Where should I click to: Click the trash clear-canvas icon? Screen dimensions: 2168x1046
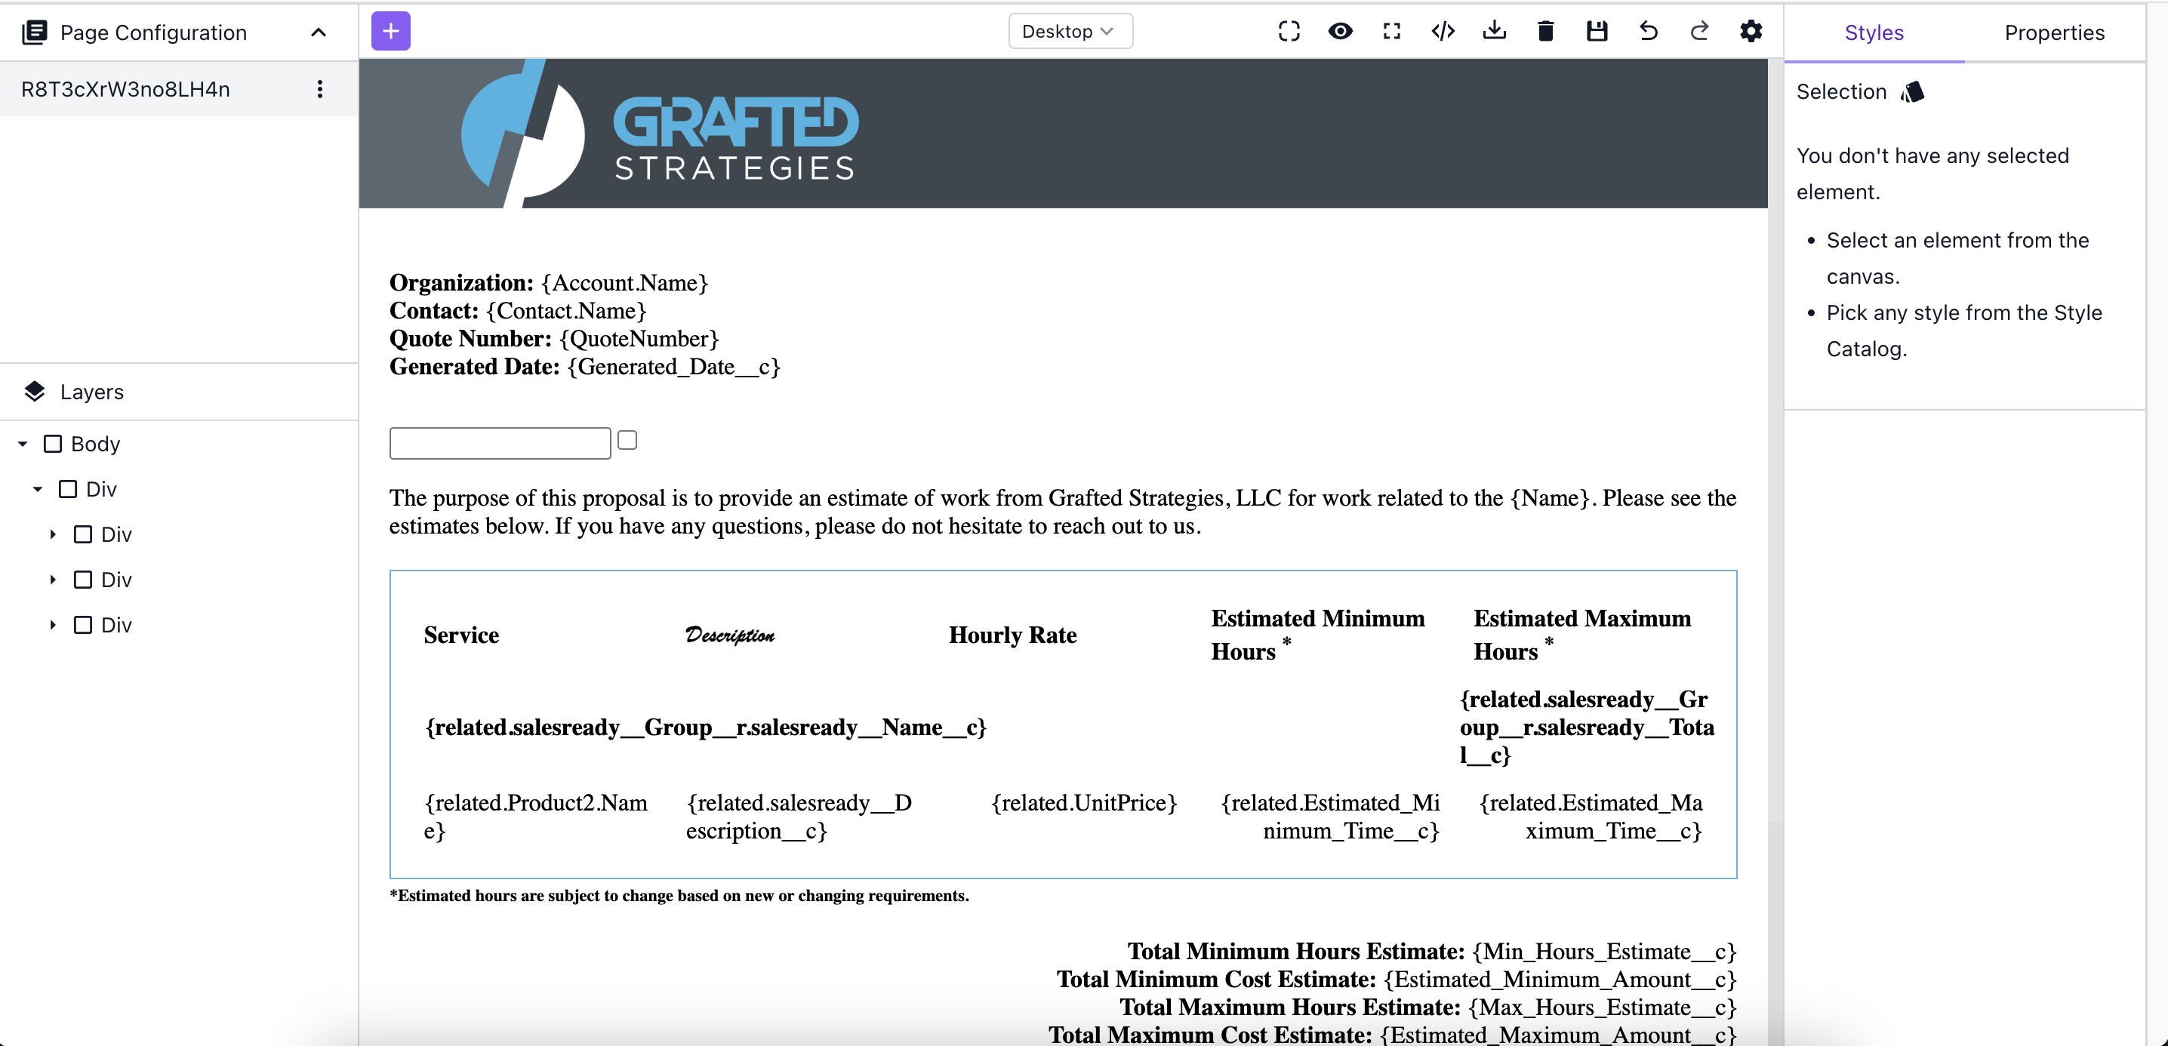(x=1545, y=31)
